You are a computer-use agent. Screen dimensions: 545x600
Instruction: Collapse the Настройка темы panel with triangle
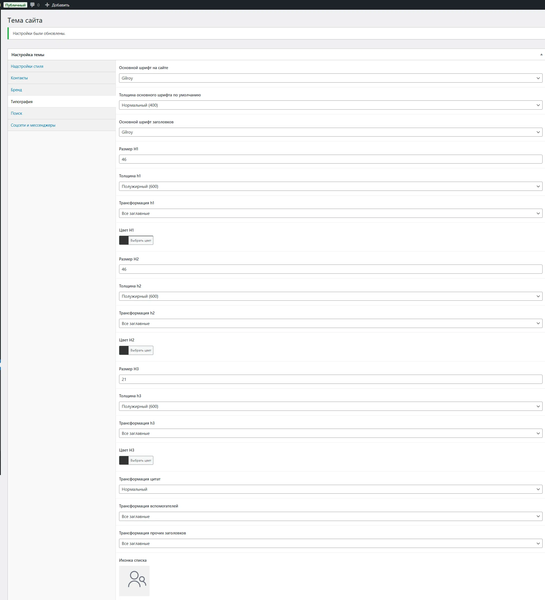(541, 55)
